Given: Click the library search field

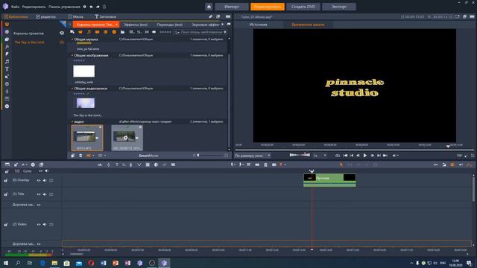Looking at the screenshot, I should point(200,32).
